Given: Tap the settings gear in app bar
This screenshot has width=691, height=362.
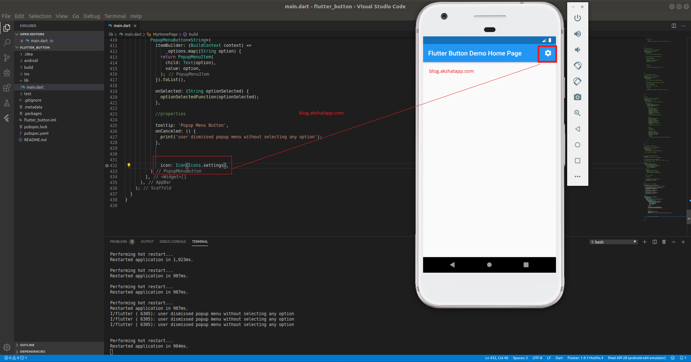Looking at the screenshot, I should (548, 53).
